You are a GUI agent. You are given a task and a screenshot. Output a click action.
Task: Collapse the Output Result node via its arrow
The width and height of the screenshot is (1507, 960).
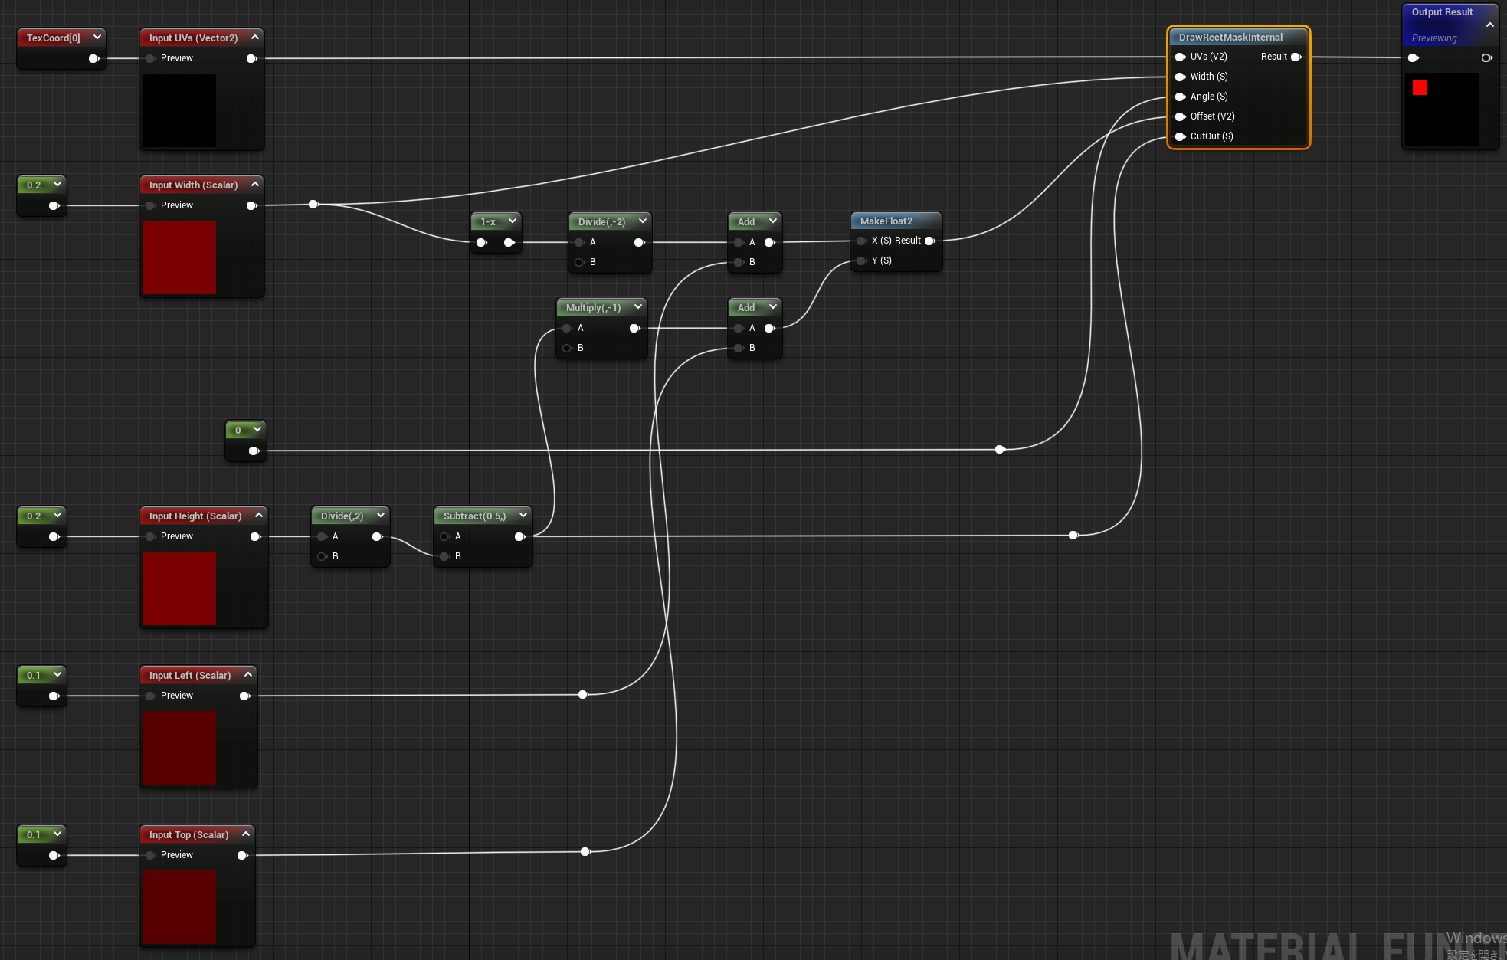coord(1491,24)
